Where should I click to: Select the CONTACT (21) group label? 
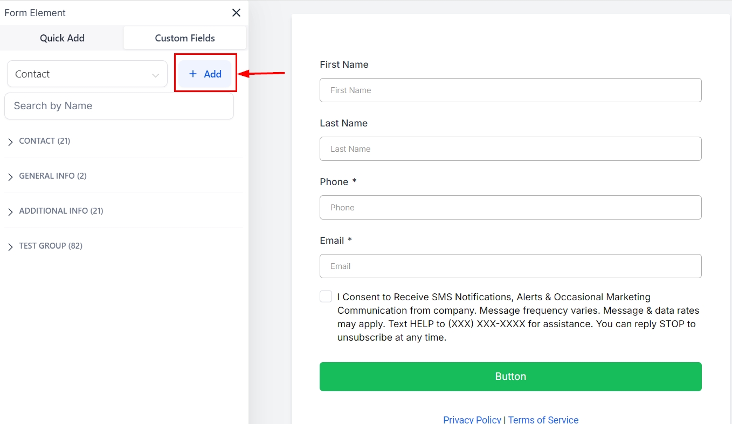pyautogui.click(x=45, y=141)
